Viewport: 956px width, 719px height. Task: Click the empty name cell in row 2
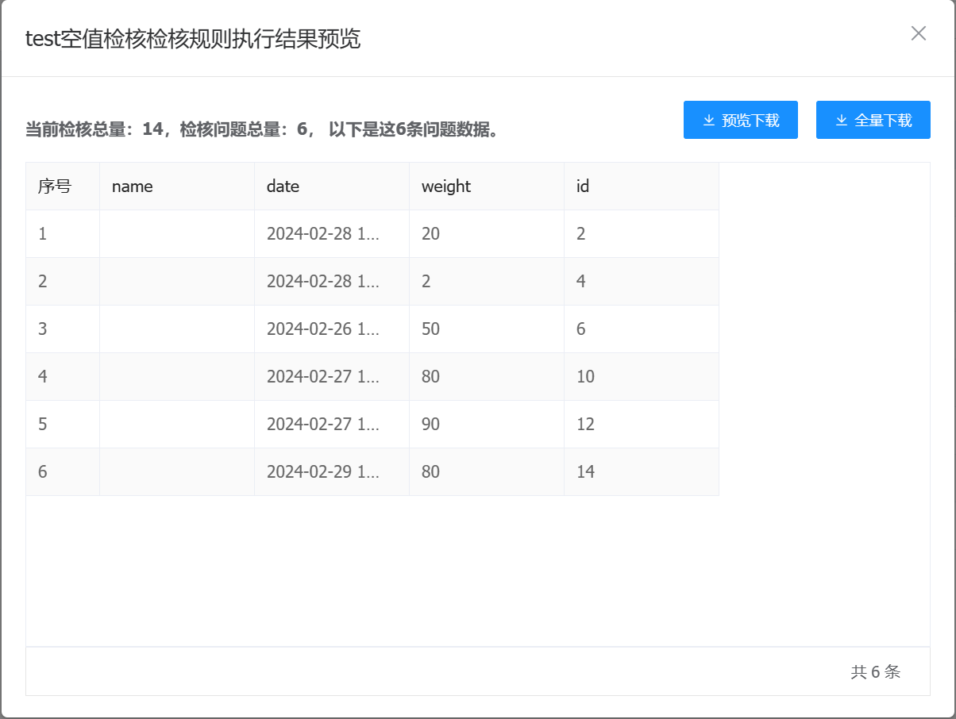pos(176,282)
